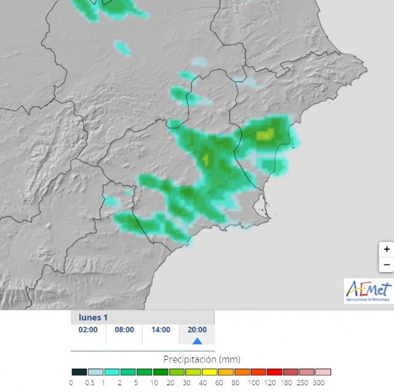394x392 pixels.
Task: Click the dark green 10 mm legend swatch
Action: (x=160, y=372)
